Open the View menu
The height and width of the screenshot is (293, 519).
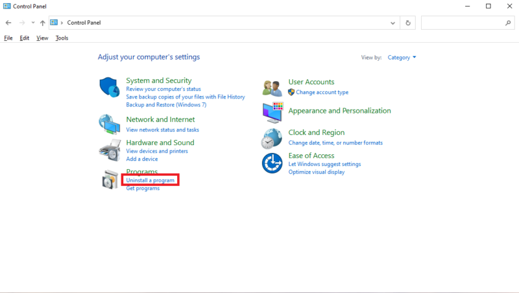(42, 38)
